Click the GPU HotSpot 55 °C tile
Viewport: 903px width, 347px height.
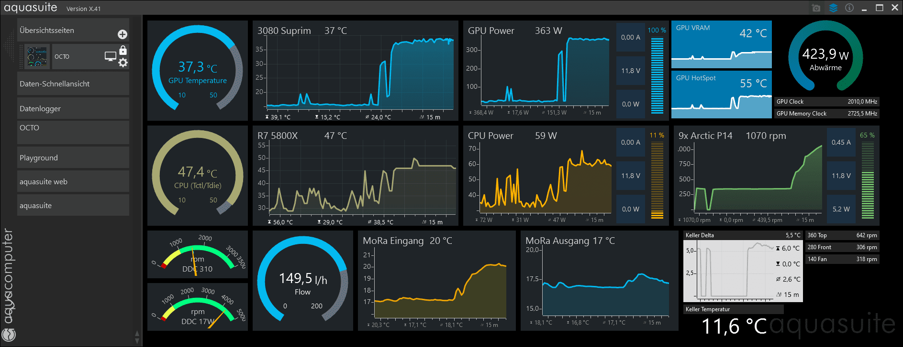[x=722, y=95]
